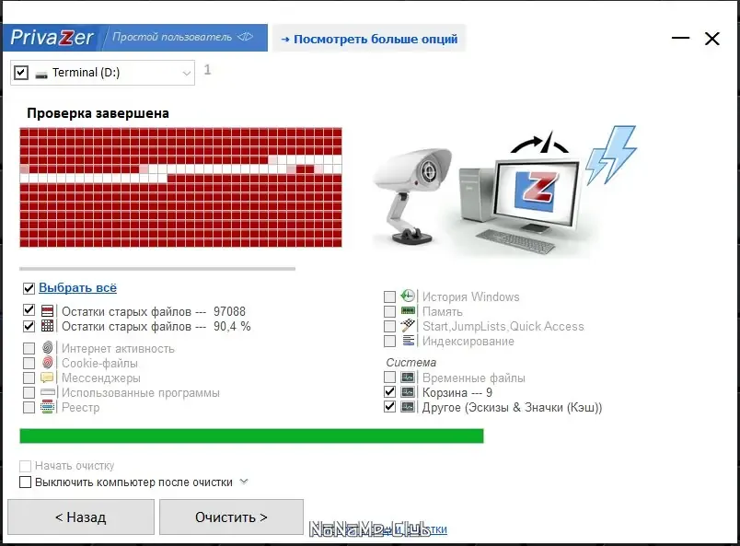
Task: Click the Корзина system monitor icon
Action: [x=408, y=392]
